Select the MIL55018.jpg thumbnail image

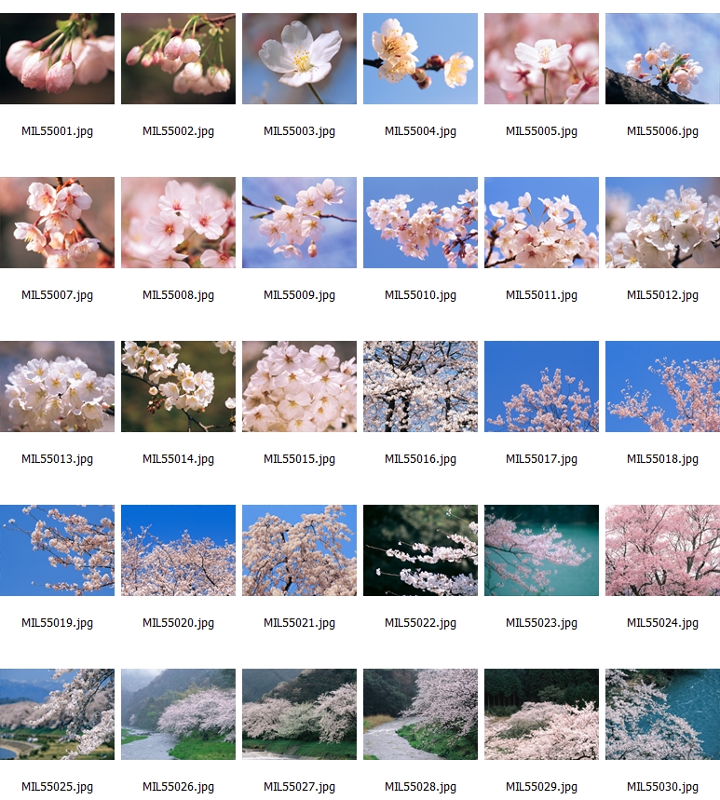click(x=662, y=386)
